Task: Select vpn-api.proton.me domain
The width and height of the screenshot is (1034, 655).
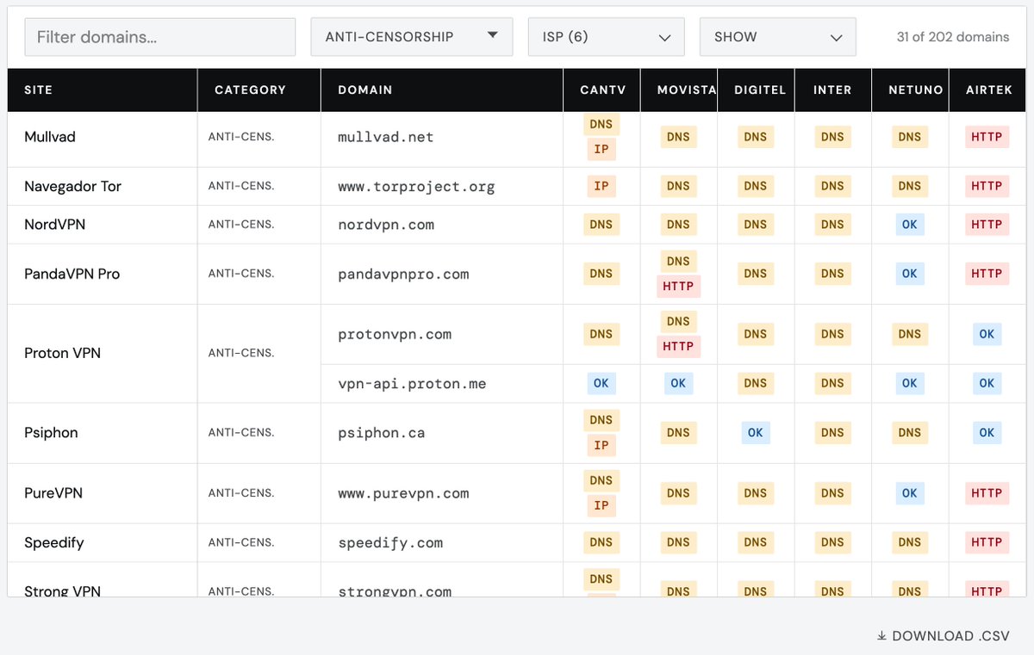Action: click(412, 384)
